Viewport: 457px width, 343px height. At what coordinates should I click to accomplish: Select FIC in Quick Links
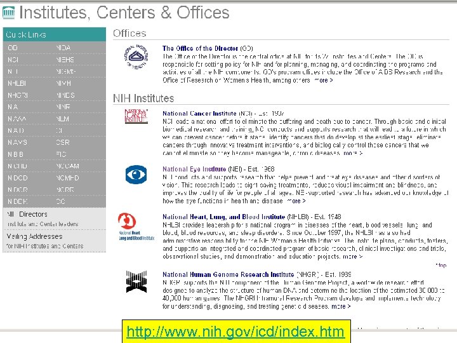(x=61, y=154)
